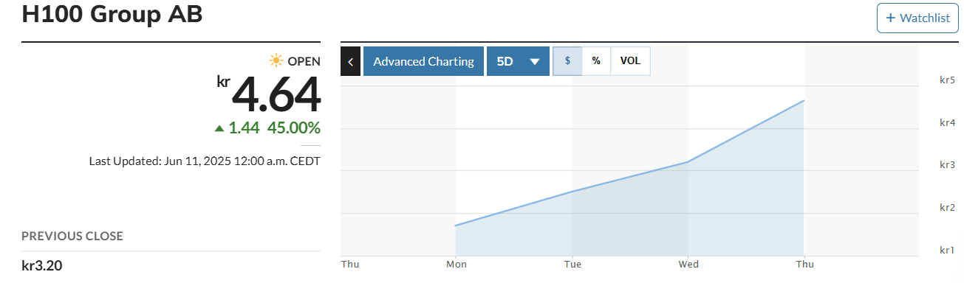This screenshot has width=964, height=283.
Task: Click the kr4 y-axis label
Action: click(x=948, y=122)
